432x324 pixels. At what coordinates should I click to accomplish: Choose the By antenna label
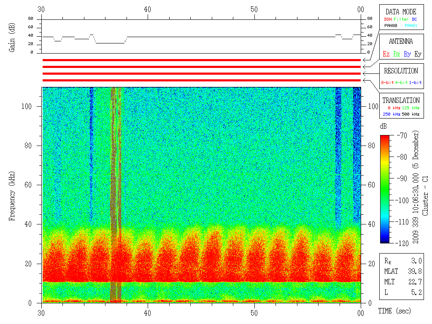407,54
